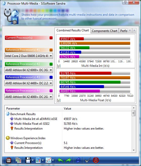Click results list scrollbar up arrow
The width and height of the screenshot is (141, 166).
coord(134,108)
